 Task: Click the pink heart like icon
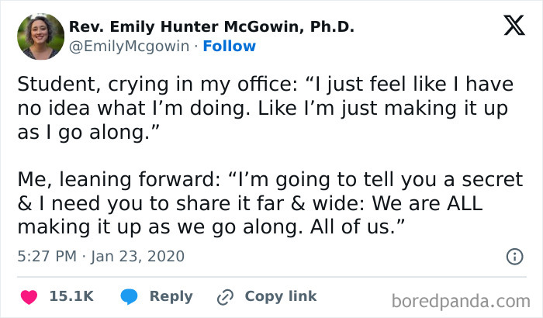29,296
